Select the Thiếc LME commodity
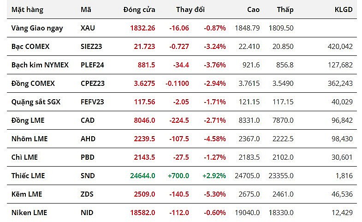The image size is (362, 222). click(x=28, y=175)
